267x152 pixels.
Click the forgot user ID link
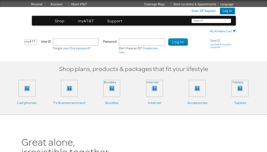pyautogui.click(x=67, y=48)
